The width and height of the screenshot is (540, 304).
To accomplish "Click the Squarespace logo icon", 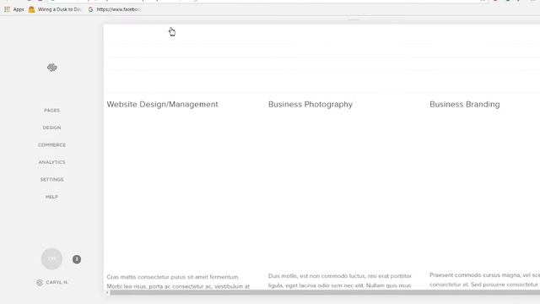I will click(52, 68).
